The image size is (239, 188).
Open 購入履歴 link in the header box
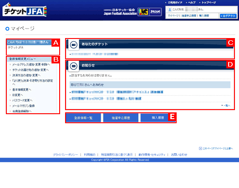(204, 16)
